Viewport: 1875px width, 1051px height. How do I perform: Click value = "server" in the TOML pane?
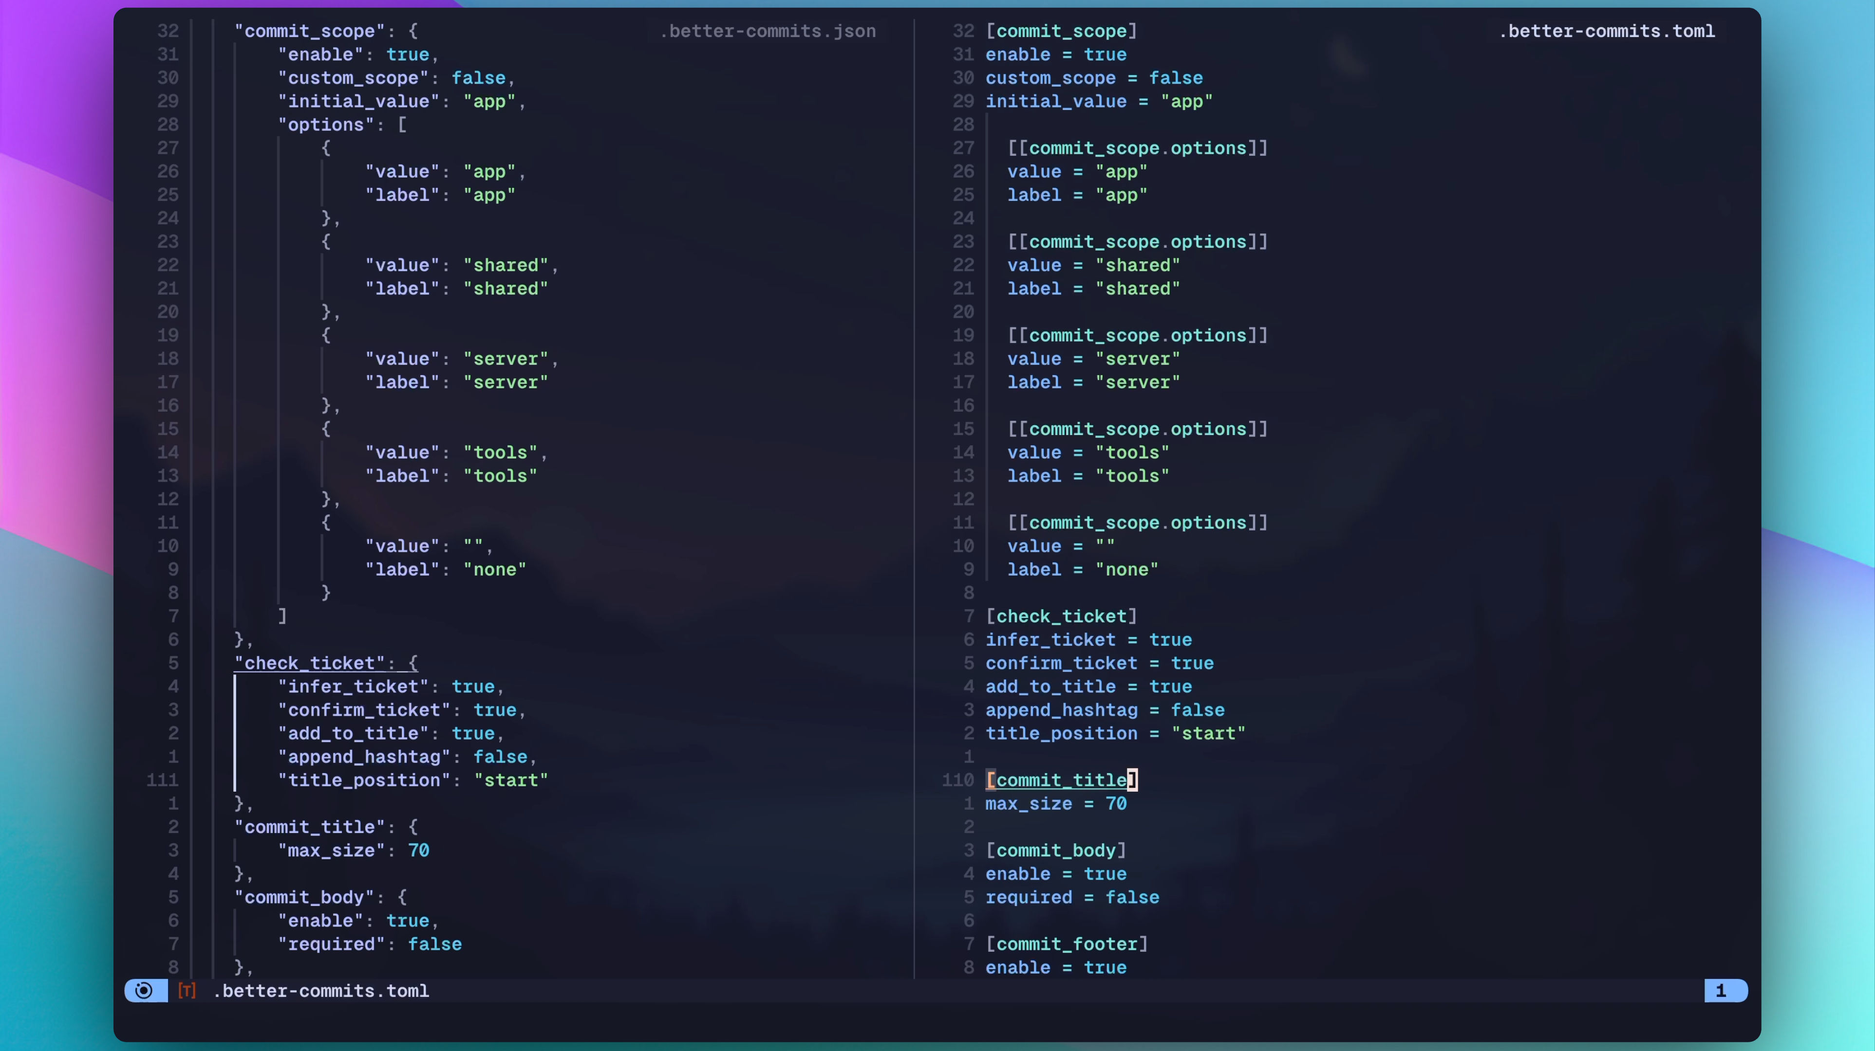tap(1093, 359)
